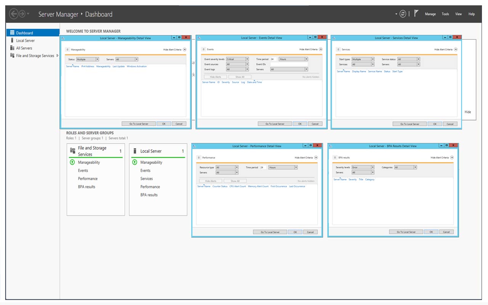
Task: Click the back navigation arrow
Action: tap(14, 14)
